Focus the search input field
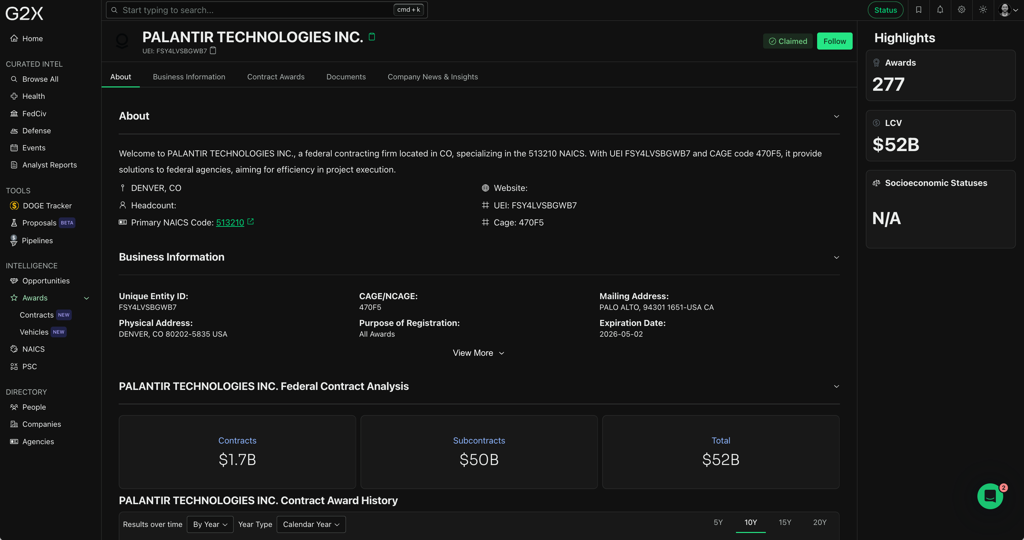This screenshot has height=540, width=1024. tap(267, 10)
